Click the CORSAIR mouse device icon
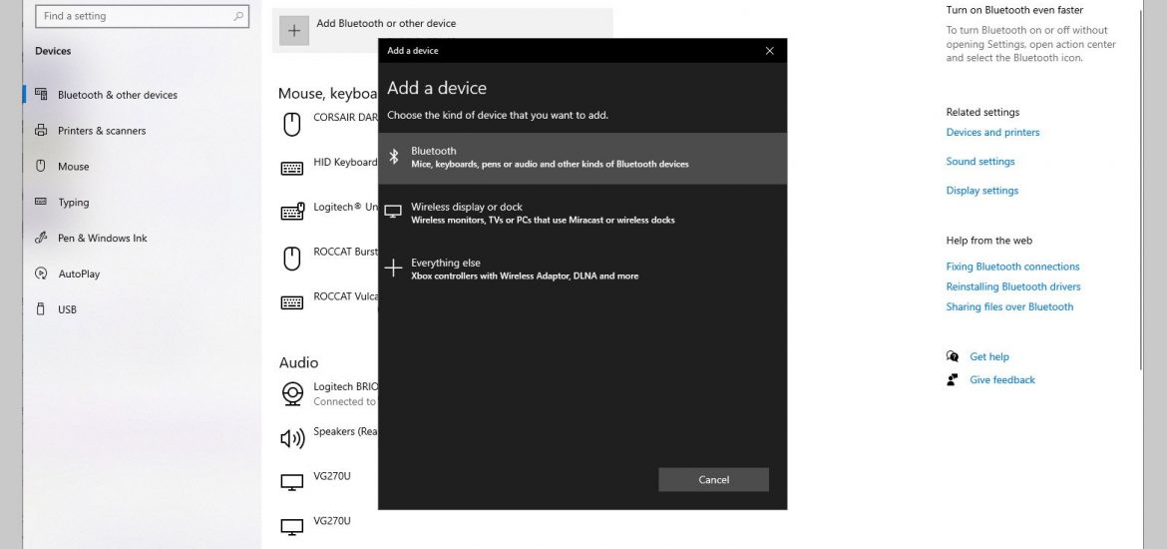 [292, 124]
